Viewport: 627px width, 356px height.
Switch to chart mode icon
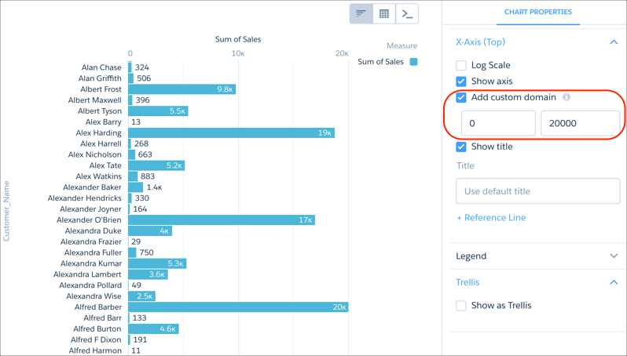[361, 14]
